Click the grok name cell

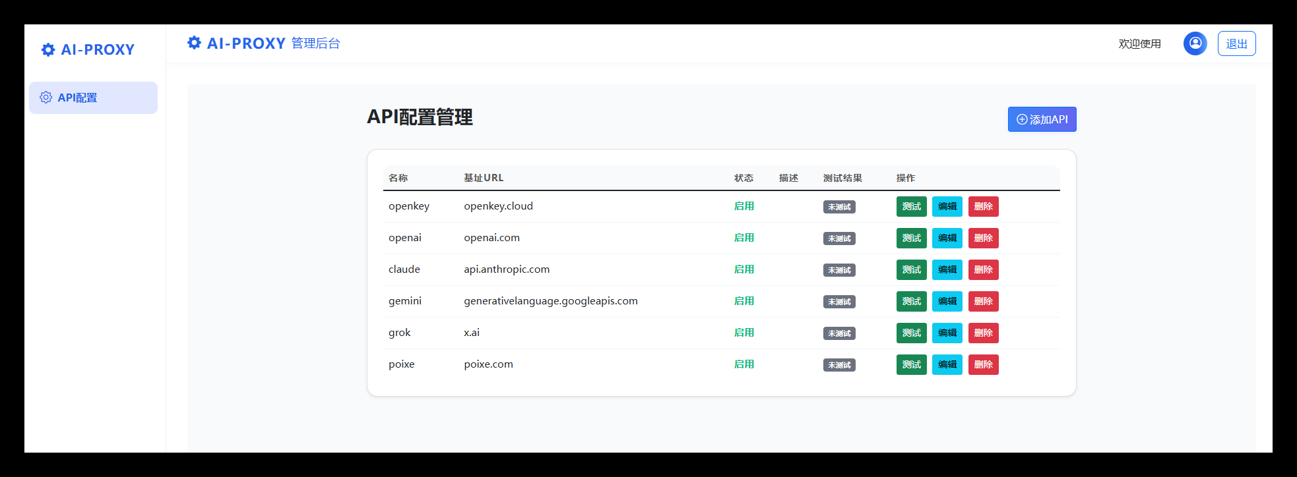(399, 333)
